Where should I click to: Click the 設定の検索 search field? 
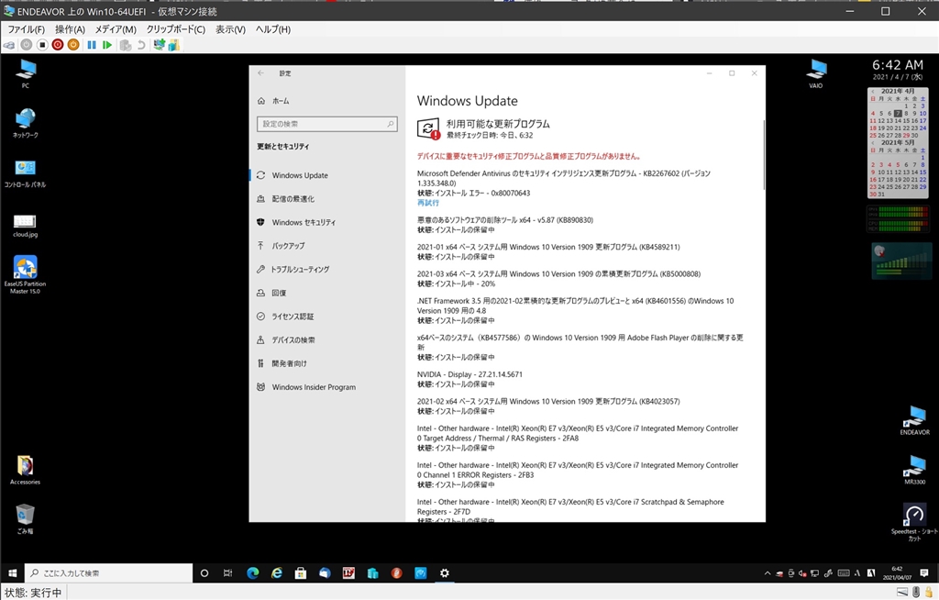pyautogui.click(x=326, y=124)
